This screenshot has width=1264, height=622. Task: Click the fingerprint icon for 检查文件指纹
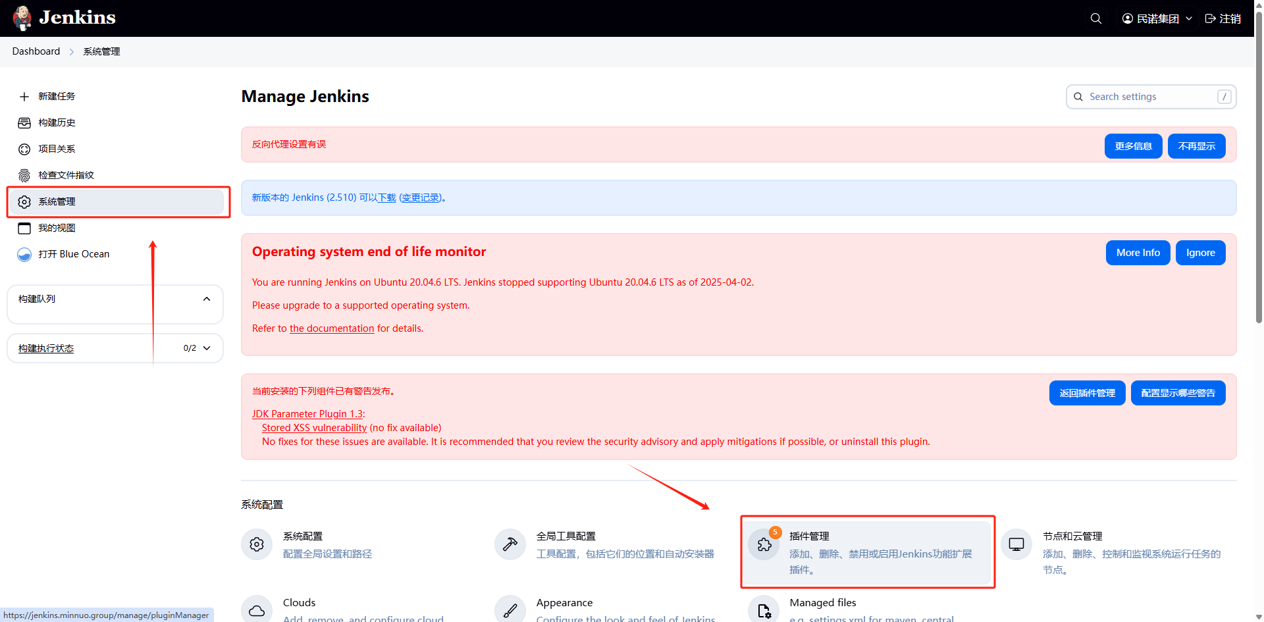(x=24, y=176)
